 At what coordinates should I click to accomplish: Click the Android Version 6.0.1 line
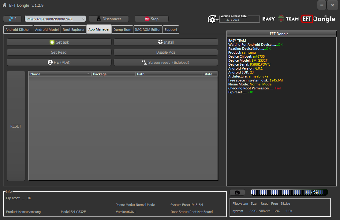click(245, 68)
